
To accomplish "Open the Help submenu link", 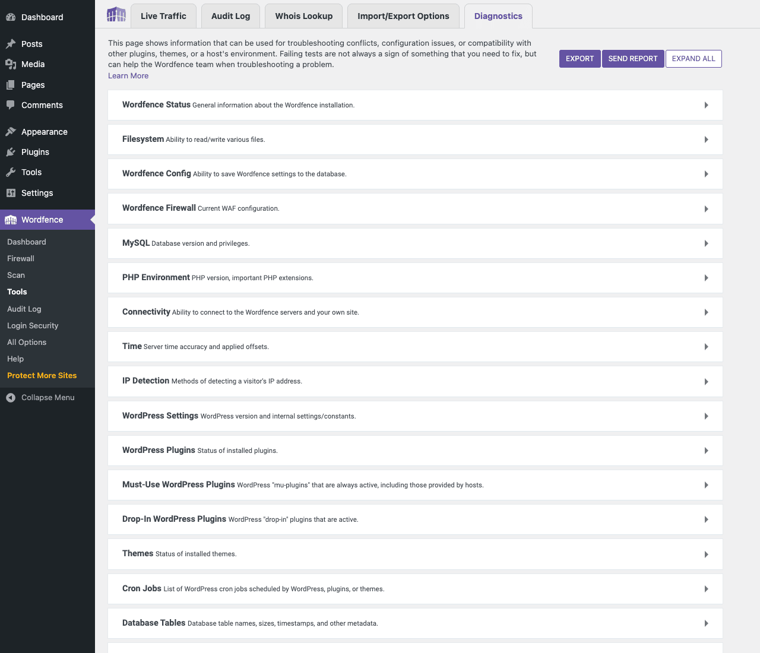I will pos(15,359).
